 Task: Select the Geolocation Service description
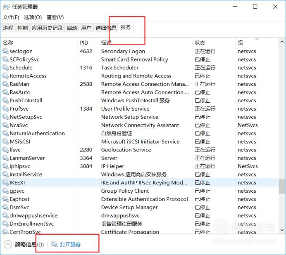pyautogui.click(x=126, y=150)
